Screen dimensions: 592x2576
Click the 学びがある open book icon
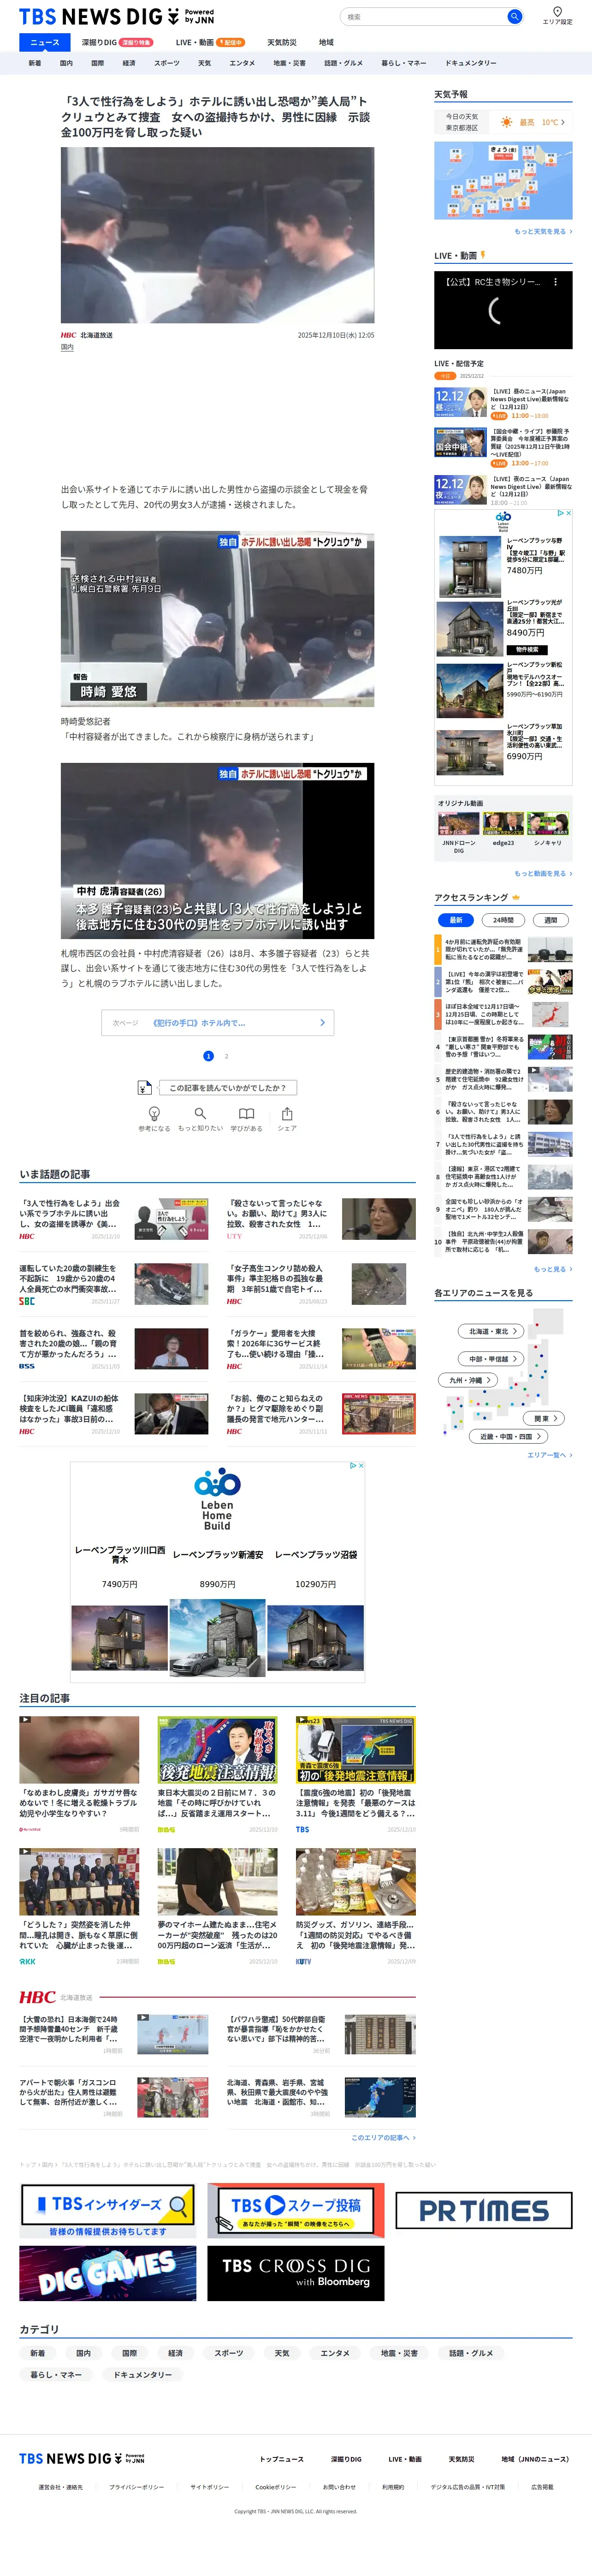pyautogui.click(x=246, y=1113)
